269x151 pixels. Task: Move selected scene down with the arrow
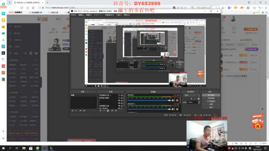pos(84,111)
